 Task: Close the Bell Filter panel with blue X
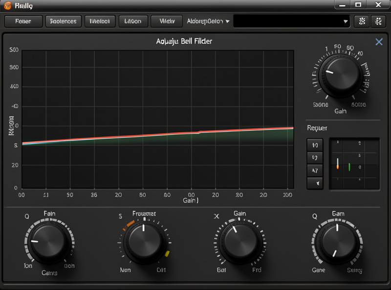point(379,42)
